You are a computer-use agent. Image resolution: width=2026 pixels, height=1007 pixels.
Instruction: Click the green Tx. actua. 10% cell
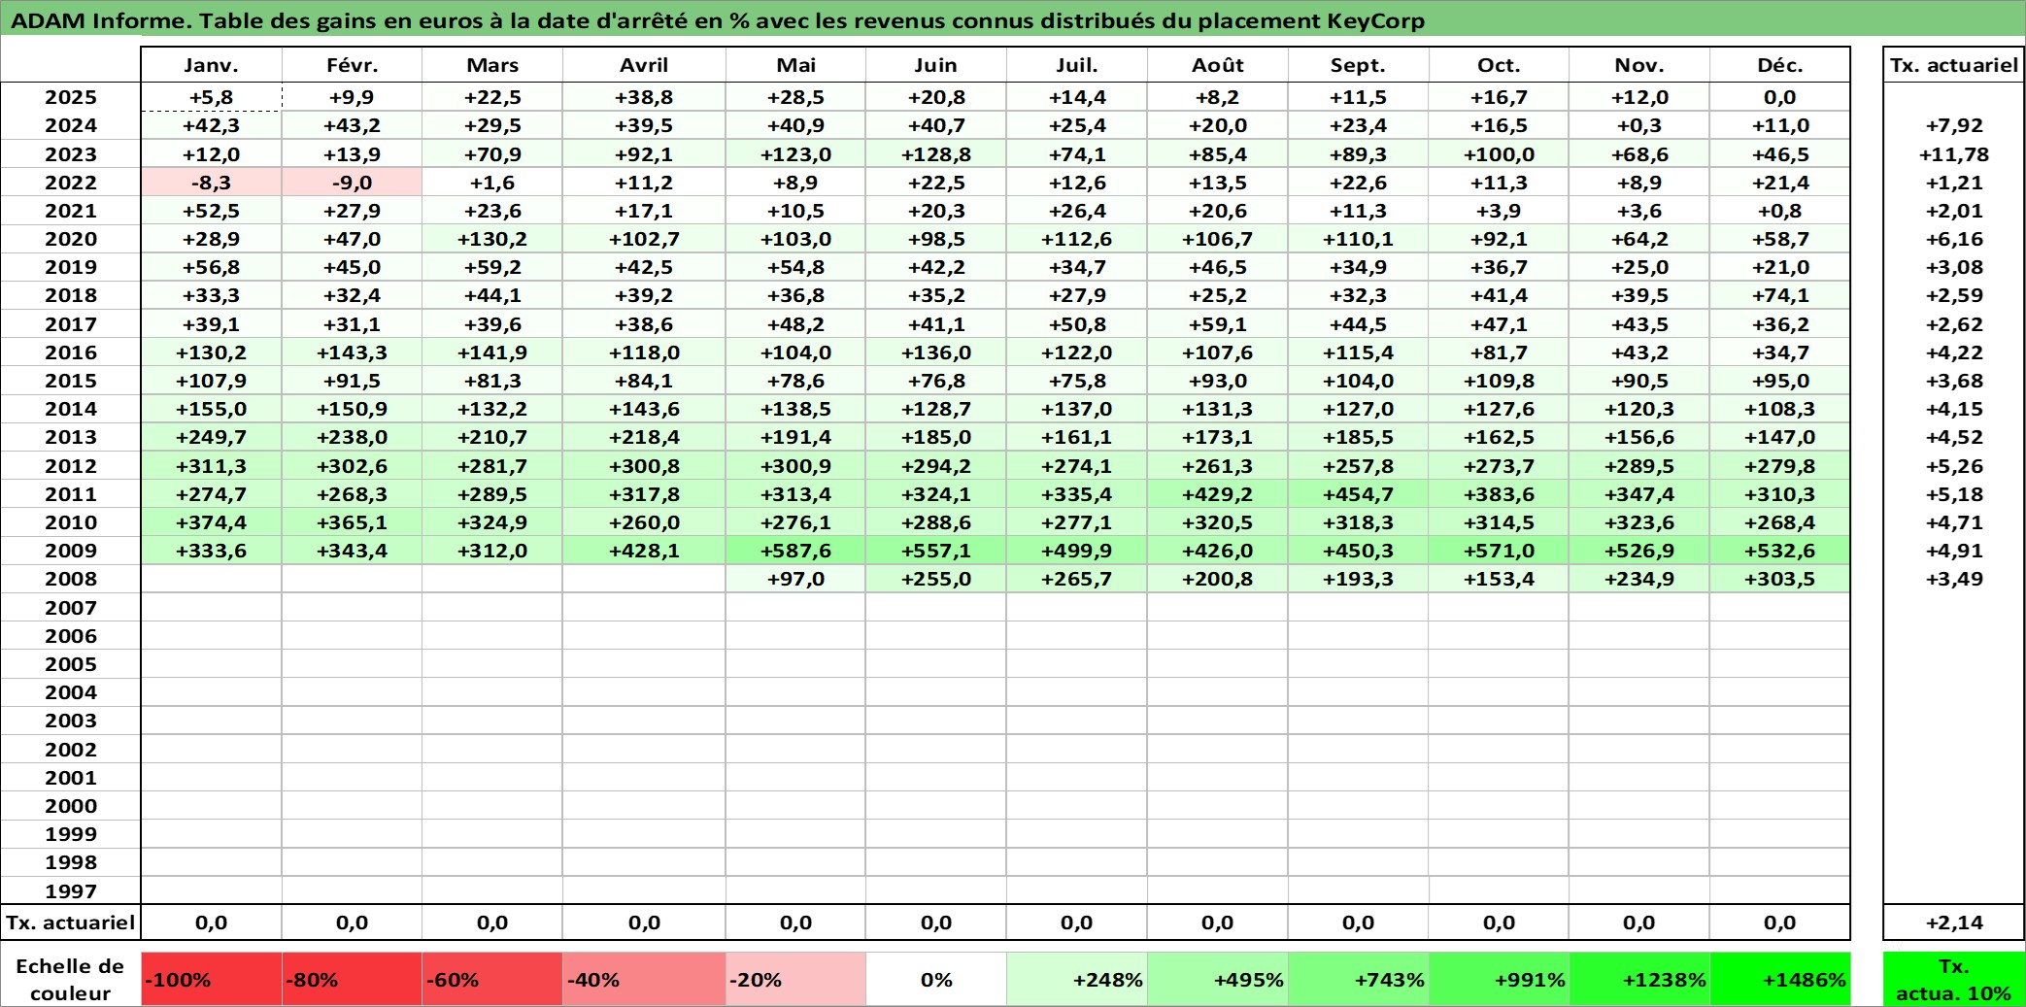(x=1954, y=979)
